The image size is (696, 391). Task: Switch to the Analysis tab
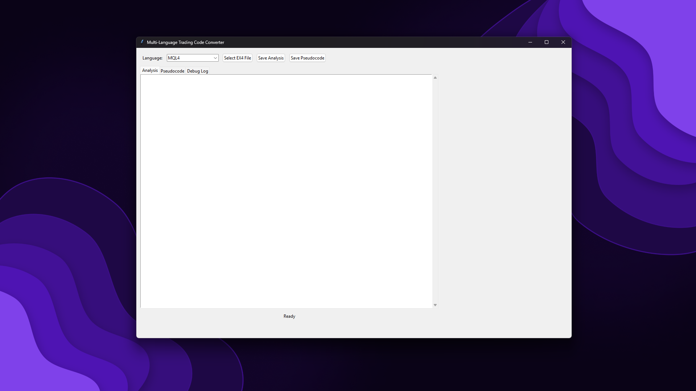150,70
